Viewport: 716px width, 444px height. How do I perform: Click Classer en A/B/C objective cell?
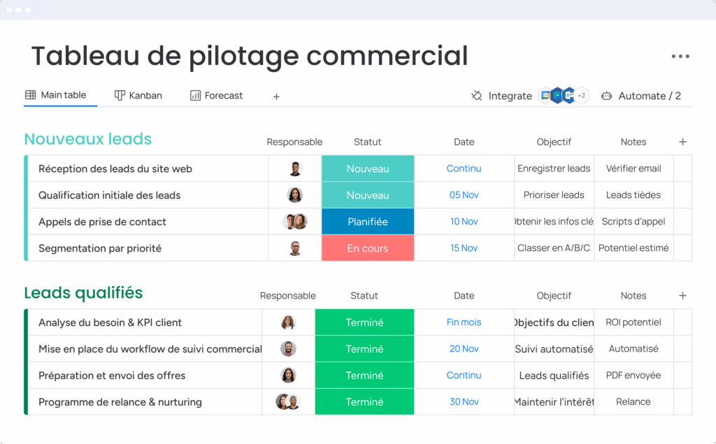pos(554,248)
